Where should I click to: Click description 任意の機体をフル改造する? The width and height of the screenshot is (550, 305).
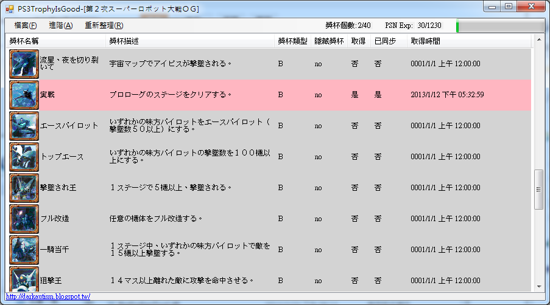(156, 219)
